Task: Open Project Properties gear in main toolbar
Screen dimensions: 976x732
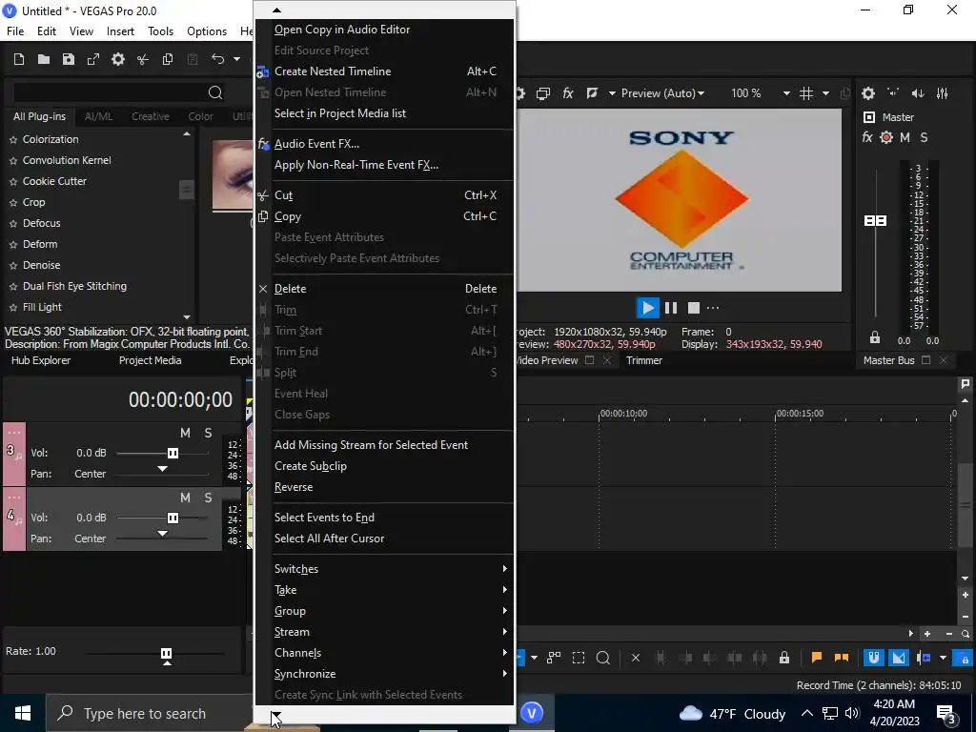Action: pyautogui.click(x=118, y=59)
